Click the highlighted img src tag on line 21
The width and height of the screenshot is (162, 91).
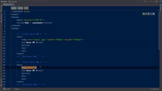pos(29,68)
